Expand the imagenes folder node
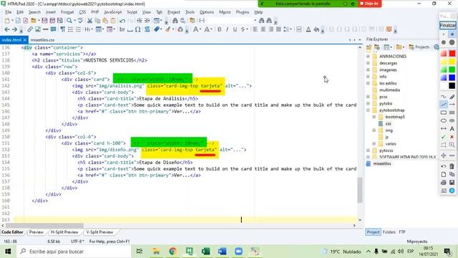458x258 pixels. pyautogui.click(x=368, y=70)
